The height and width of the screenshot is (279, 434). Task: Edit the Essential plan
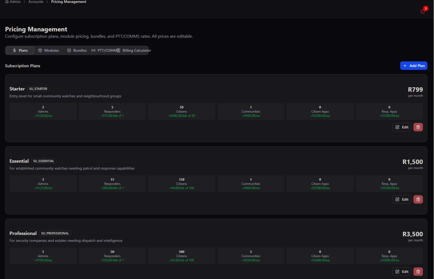(x=402, y=199)
